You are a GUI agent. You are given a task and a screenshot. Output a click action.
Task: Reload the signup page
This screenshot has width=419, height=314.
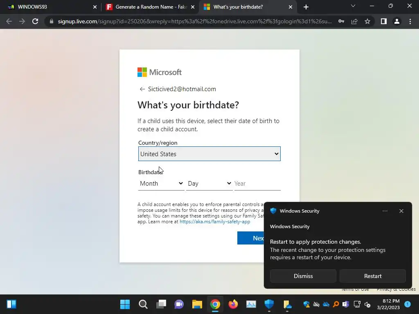click(x=35, y=21)
